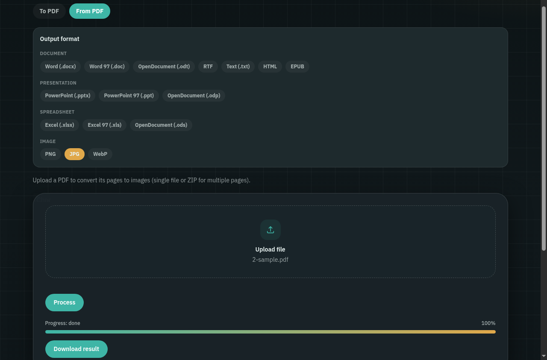547x360 pixels.
Task: Select WebP image format
Action: point(100,154)
